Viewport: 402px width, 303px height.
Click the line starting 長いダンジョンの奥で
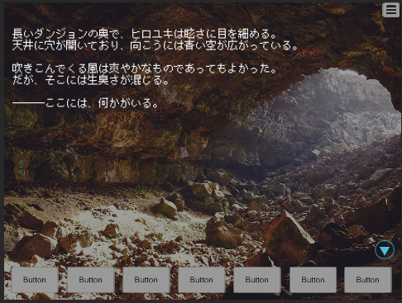(145, 34)
